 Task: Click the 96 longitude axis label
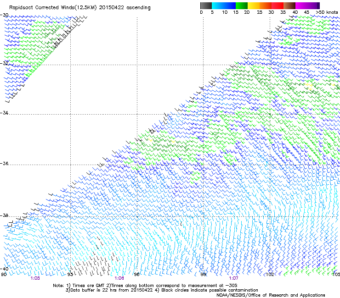(136, 275)
